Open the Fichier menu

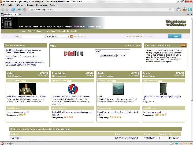(4, 5)
